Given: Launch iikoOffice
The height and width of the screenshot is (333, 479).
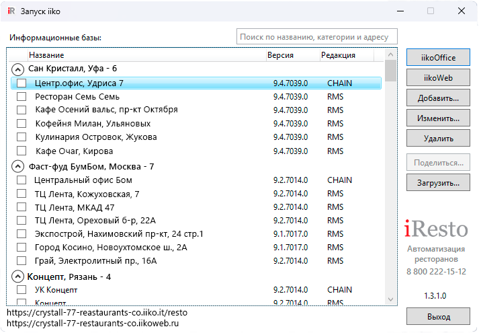Looking at the screenshot, I should pos(438,57).
